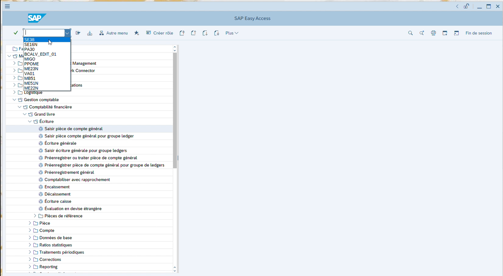Screen dimensions: 503x276
Task: Select VA01 from command history list
Action: [47, 74]
